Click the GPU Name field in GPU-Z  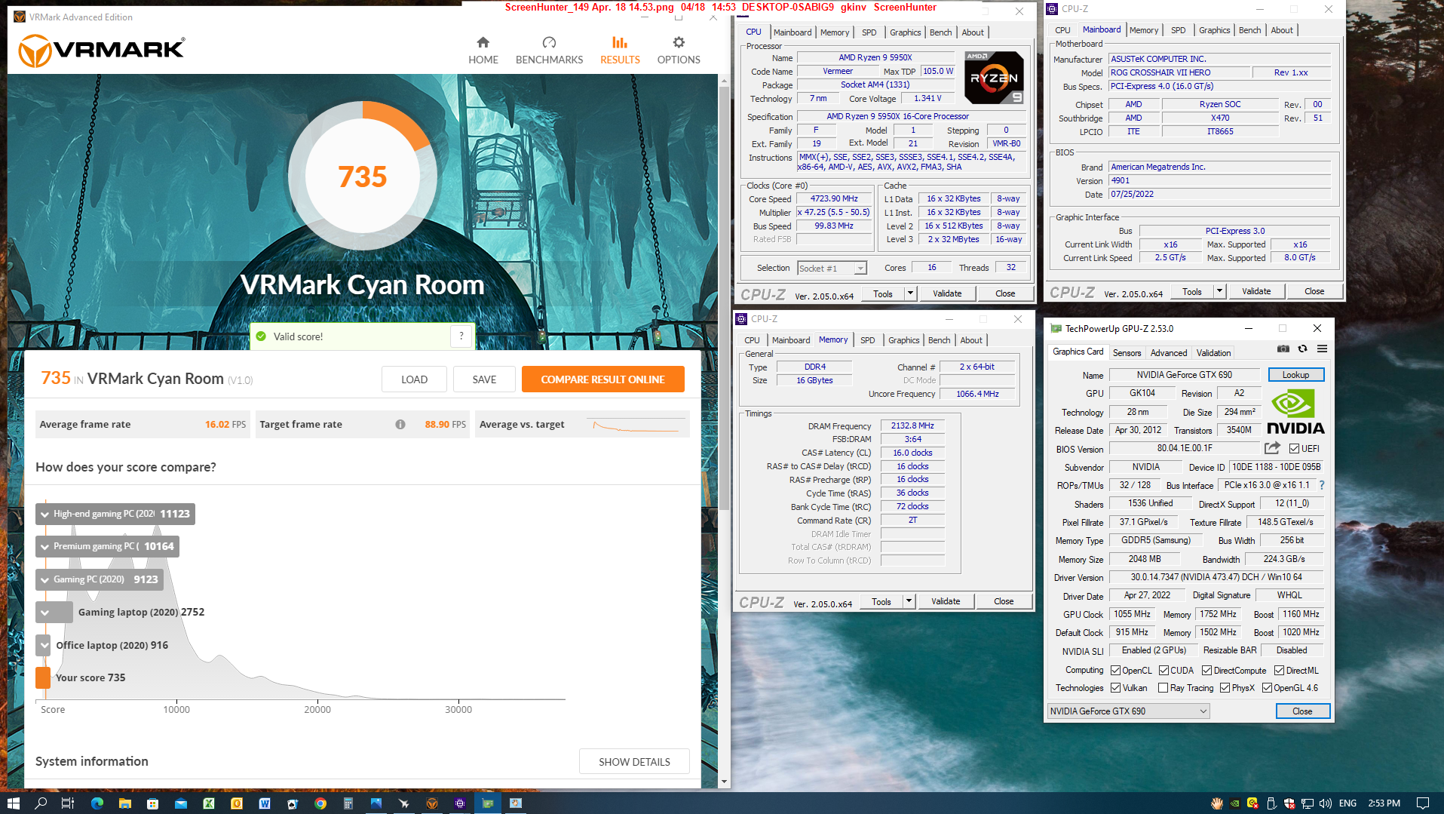[1184, 375]
